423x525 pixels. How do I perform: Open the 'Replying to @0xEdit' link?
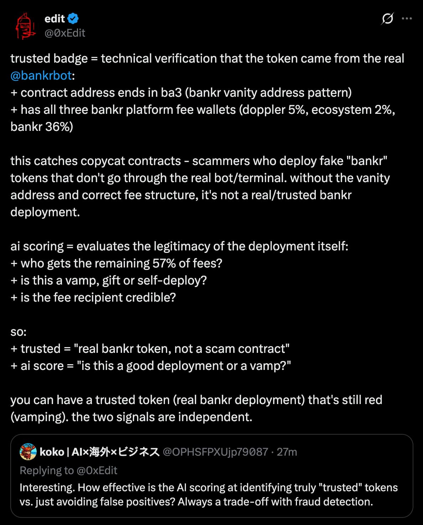[69, 470]
